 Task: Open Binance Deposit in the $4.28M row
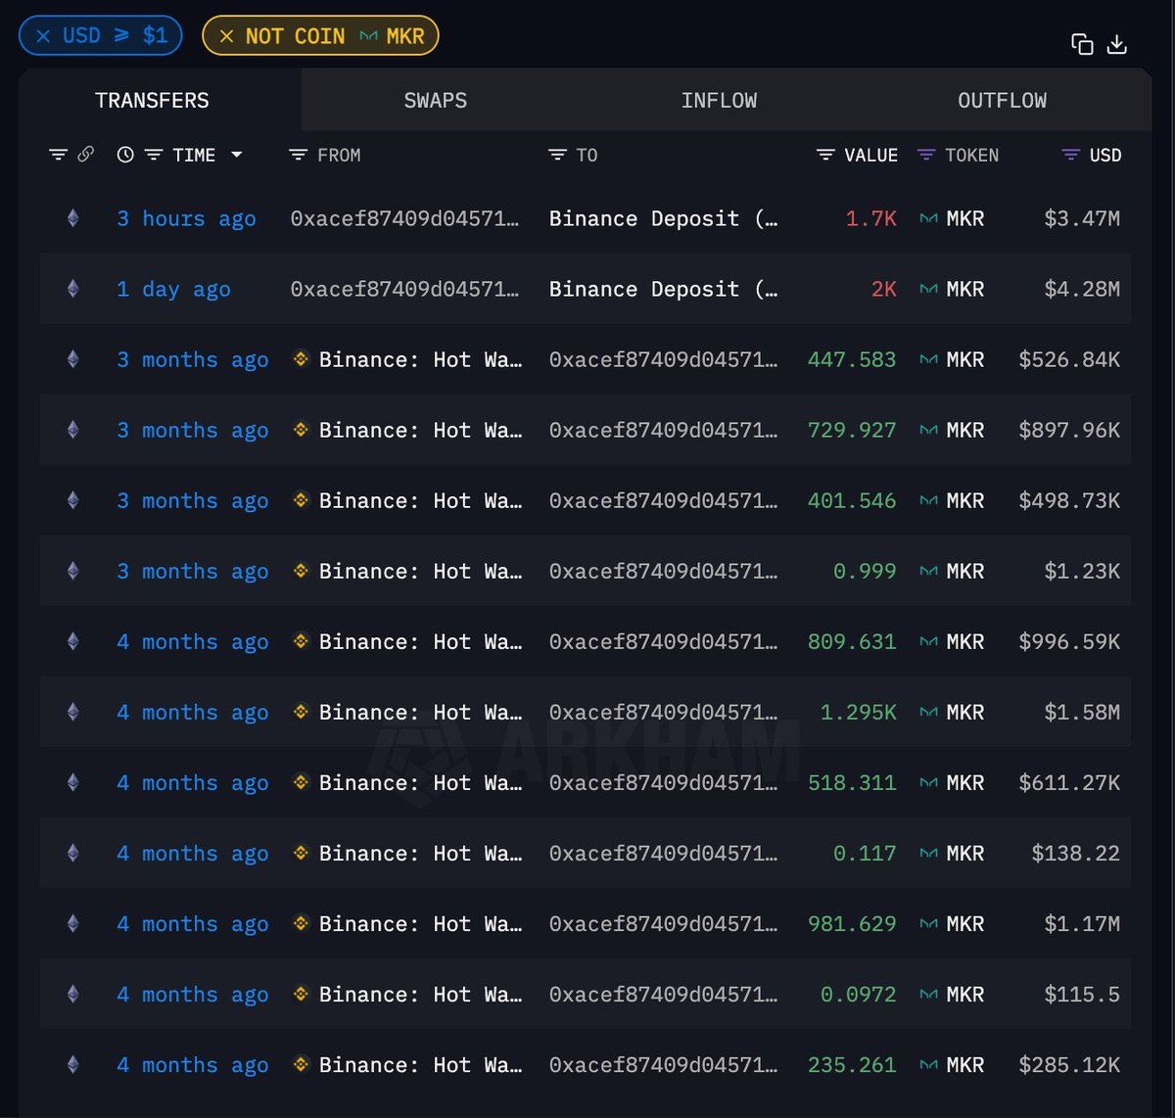coord(664,289)
